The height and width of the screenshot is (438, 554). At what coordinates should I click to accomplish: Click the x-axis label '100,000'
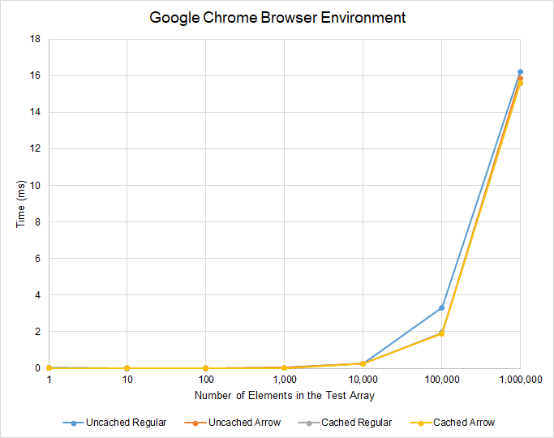(x=441, y=380)
